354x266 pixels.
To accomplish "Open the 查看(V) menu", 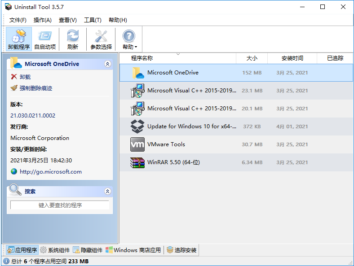I will pos(67,20).
